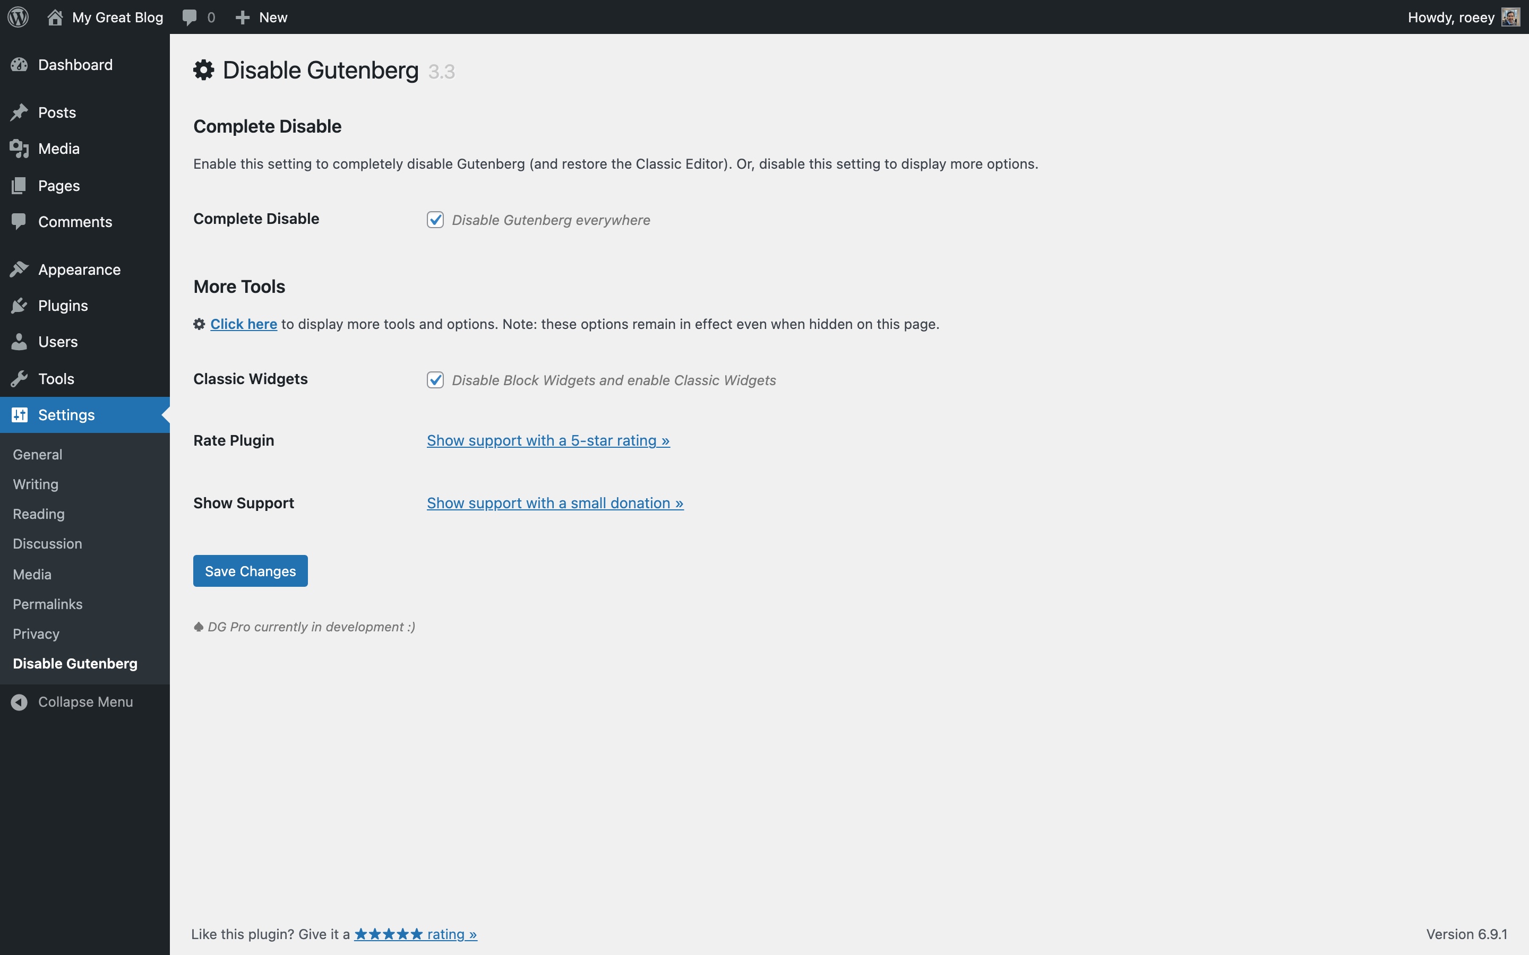Toggle the Classic Widgets checkbox

435,379
